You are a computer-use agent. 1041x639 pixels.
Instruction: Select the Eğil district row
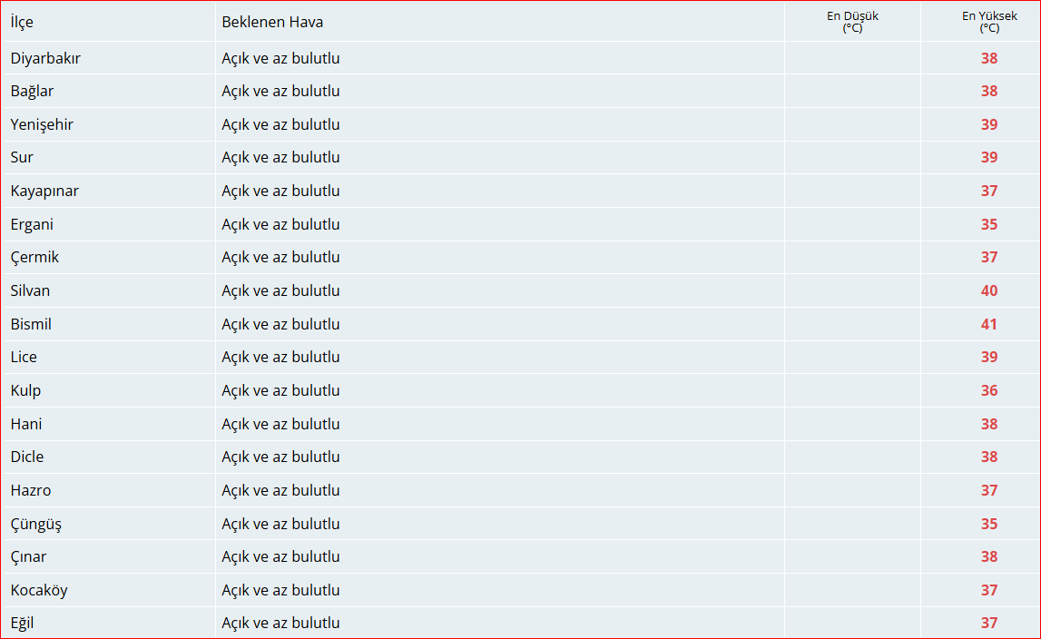coord(521,623)
